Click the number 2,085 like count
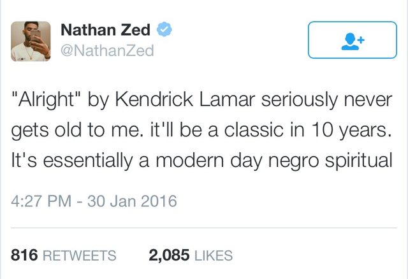The height and width of the screenshot is (279, 408). (x=169, y=256)
